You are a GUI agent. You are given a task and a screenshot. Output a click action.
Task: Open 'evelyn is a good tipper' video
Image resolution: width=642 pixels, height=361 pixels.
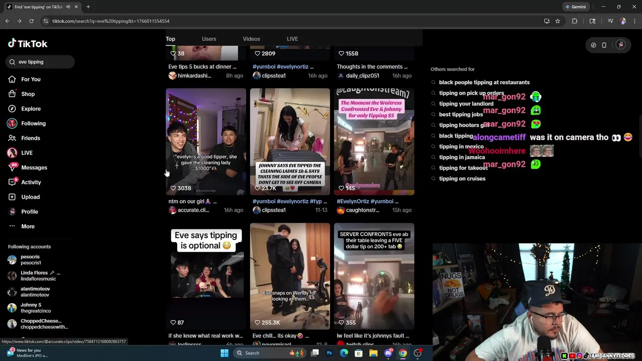pos(206,141)
